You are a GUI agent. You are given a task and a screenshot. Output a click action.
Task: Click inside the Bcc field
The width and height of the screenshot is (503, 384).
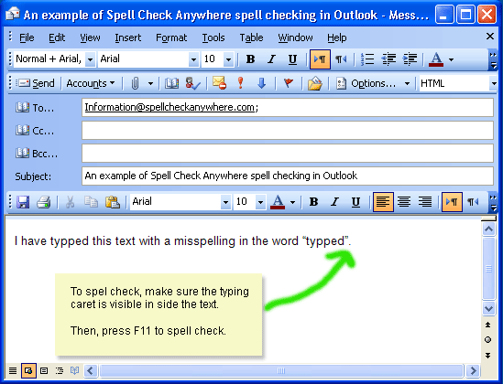click(x=288, y=154)
